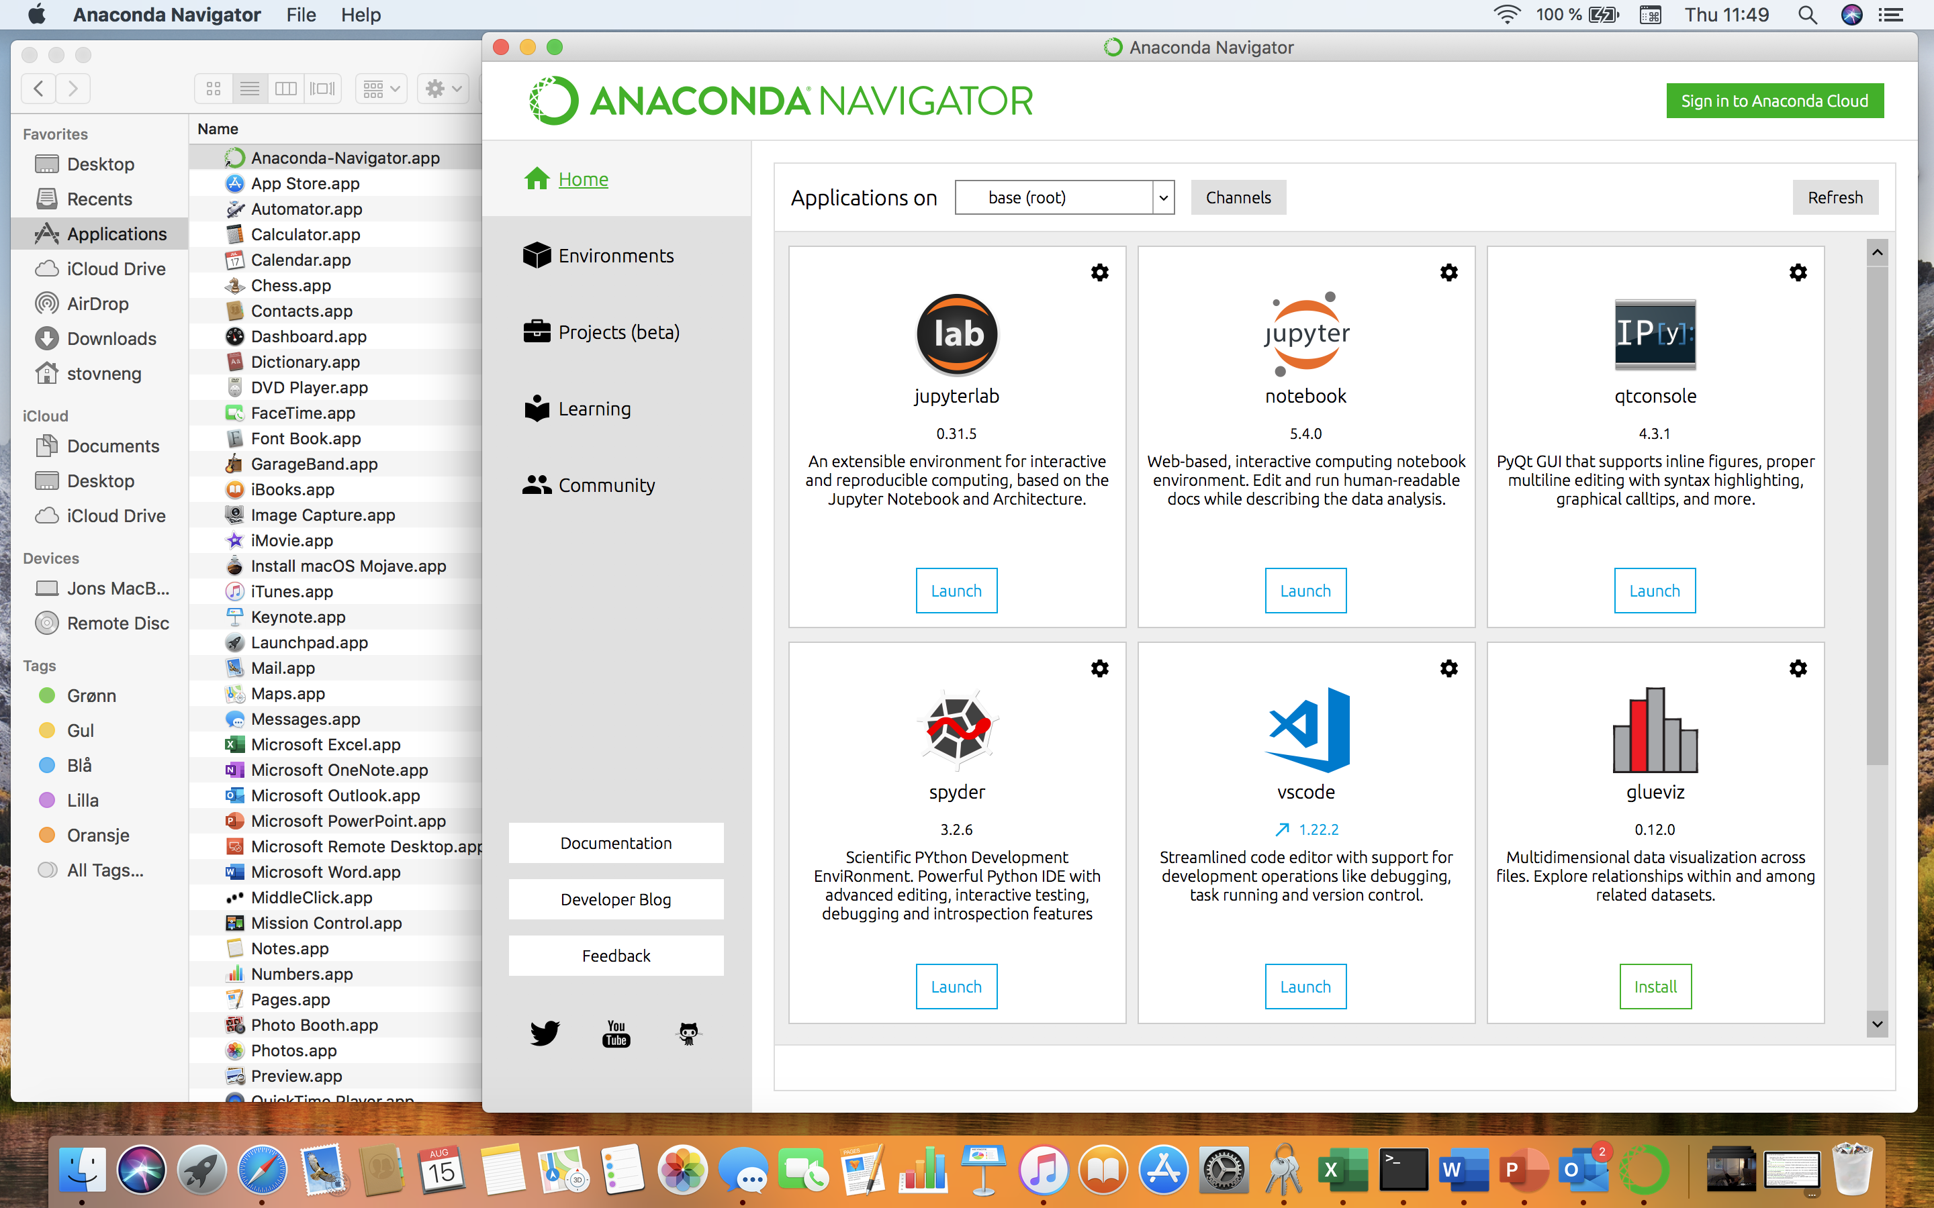The width and height of the screenshot is (1934, 1208).
Task: Open Feedback button
Action: click(x=616, y=956)
